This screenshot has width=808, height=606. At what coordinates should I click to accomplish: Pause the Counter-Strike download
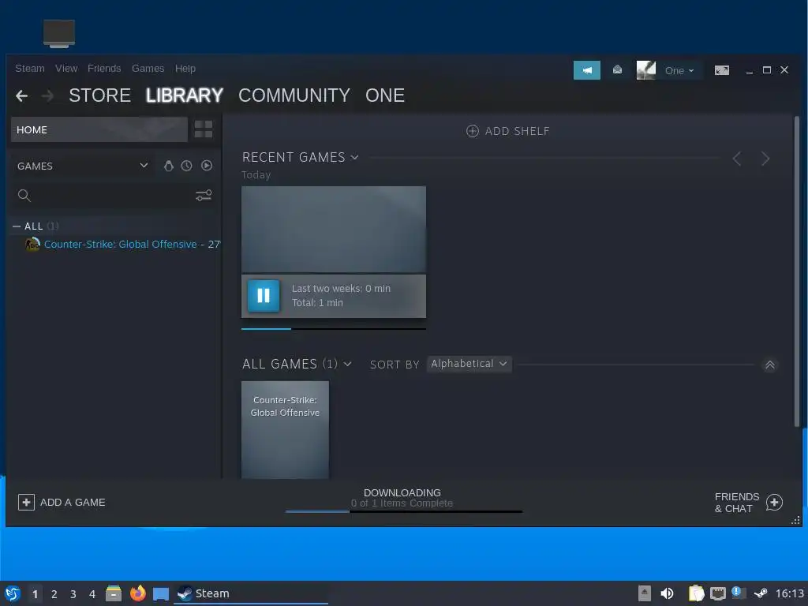pyautogui.click(x=264, y=296)
